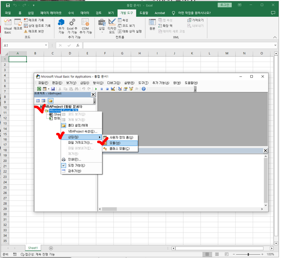The height and width of the screenshot is (258, 281).
Task: Open the VBA Tools (도구) menu
Action: click(143, 83)
